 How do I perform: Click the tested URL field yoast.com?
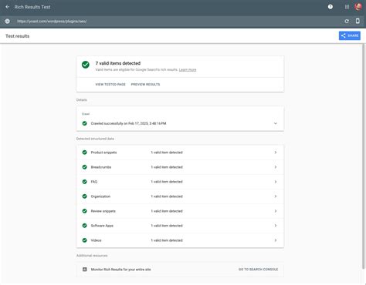tap(52, 22)
